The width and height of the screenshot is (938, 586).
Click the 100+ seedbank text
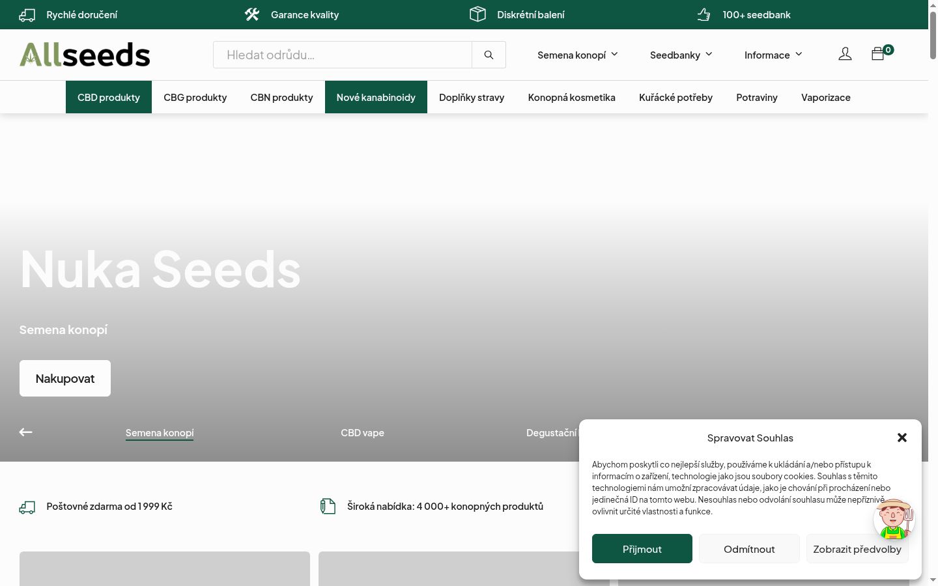click(756, 15)
